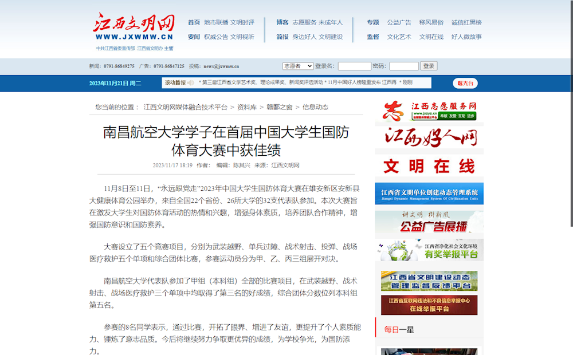Open the 江西省文明建设动态监督反馈平台 banner
This screenshot has width=573, height=355.
pos(429,279)
